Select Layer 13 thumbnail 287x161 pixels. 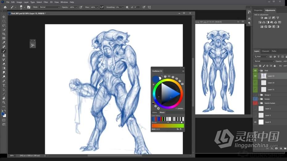pyautogui.click(x=264, y=76)
